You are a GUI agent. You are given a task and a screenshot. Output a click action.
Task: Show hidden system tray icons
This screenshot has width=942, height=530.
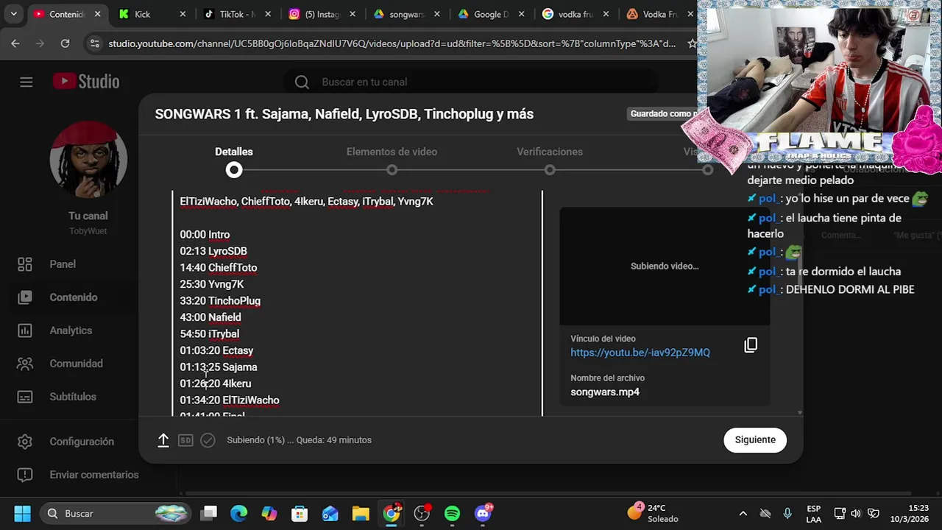[743, 513]
